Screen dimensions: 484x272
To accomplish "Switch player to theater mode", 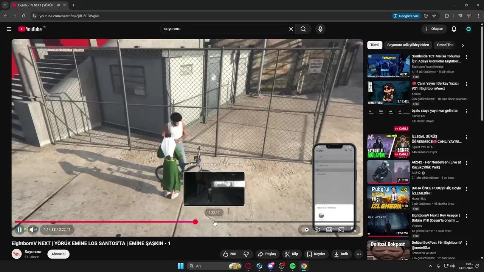I will (x=329, y=229).
